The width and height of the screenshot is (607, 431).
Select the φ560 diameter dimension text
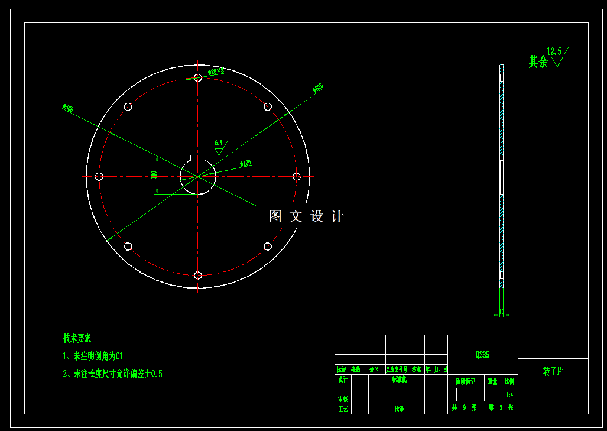pos(68,108)
